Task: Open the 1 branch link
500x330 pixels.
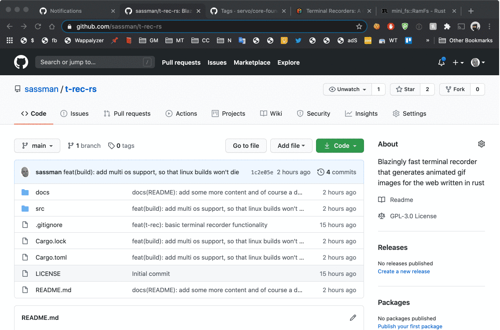Action: (84, 146)
